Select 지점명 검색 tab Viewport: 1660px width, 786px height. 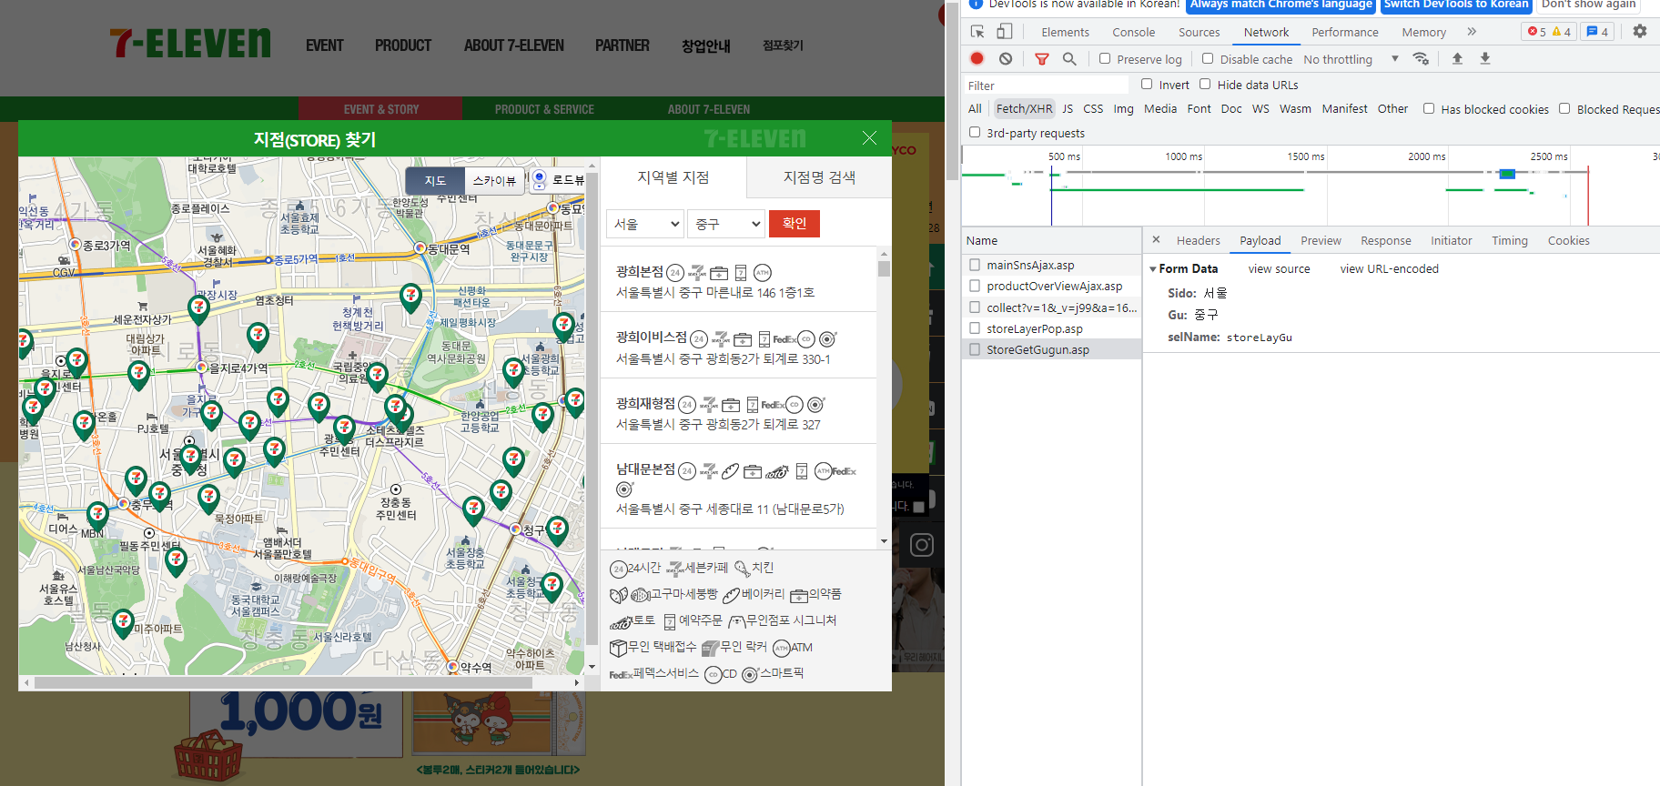819,177
